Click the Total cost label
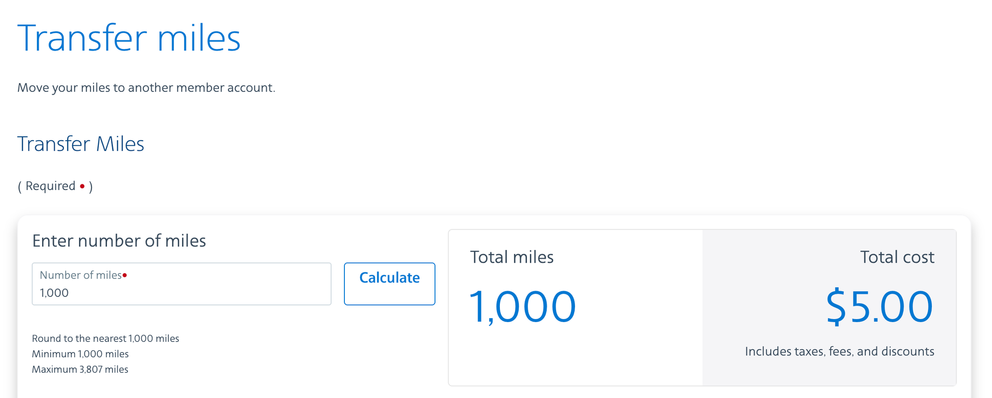Screen dimensions: 992x398 click(897, 257)
